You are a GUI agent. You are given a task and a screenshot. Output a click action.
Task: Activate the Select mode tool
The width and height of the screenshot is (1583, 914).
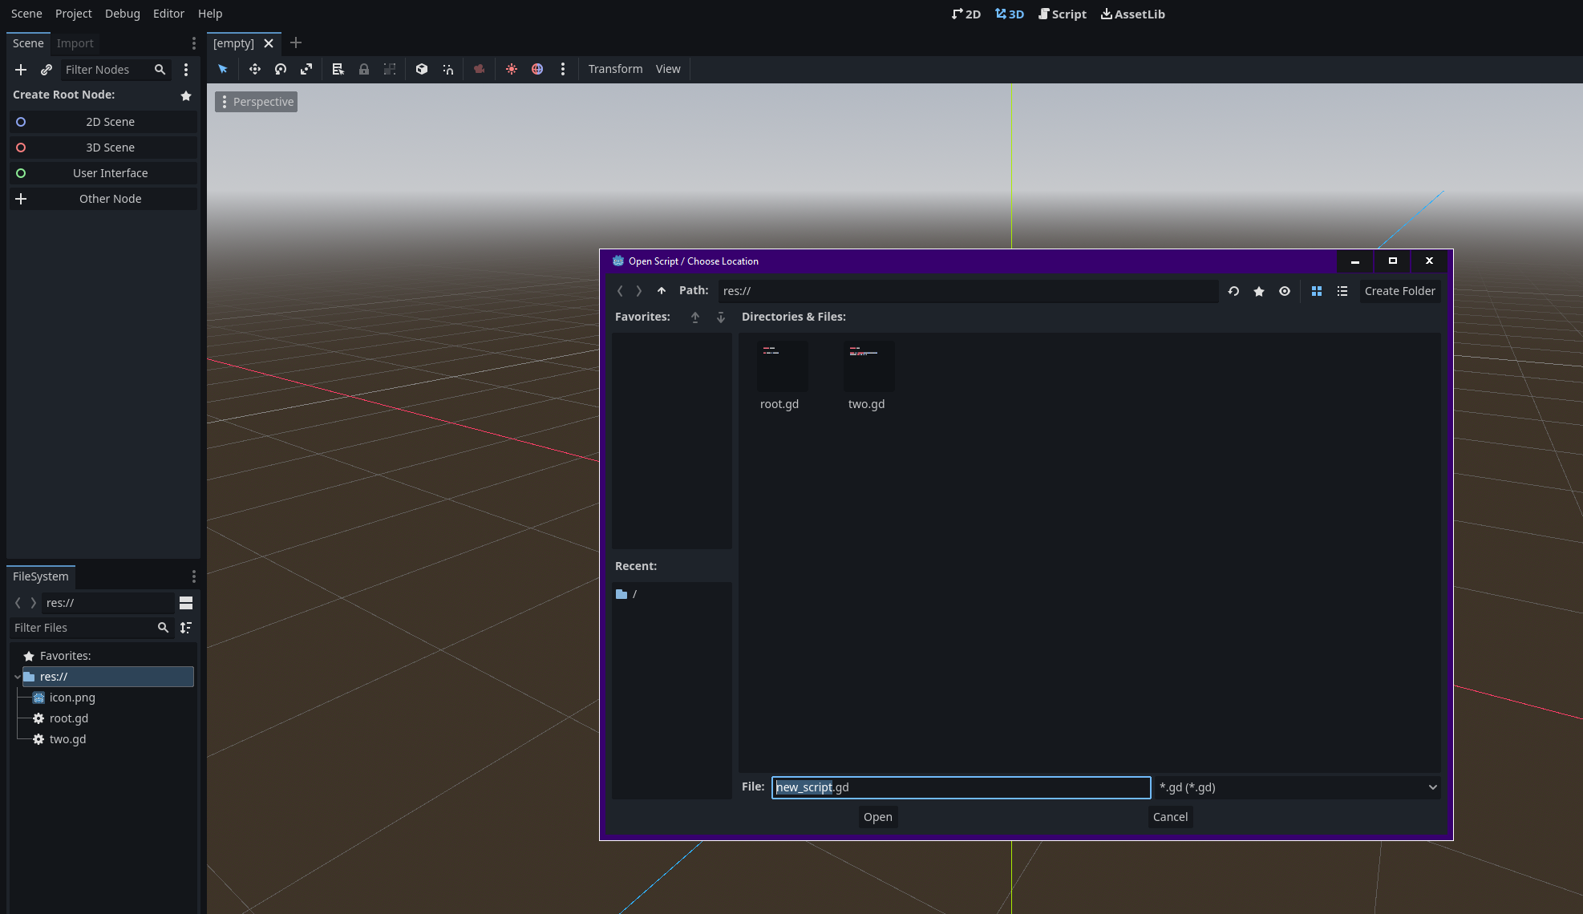click(x=222, y=69)
